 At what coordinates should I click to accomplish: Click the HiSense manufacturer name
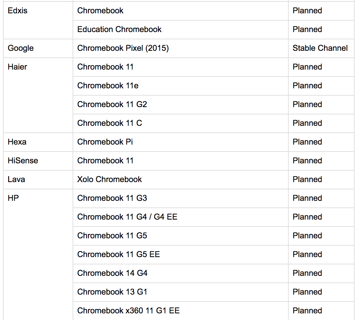coord(23,161)
